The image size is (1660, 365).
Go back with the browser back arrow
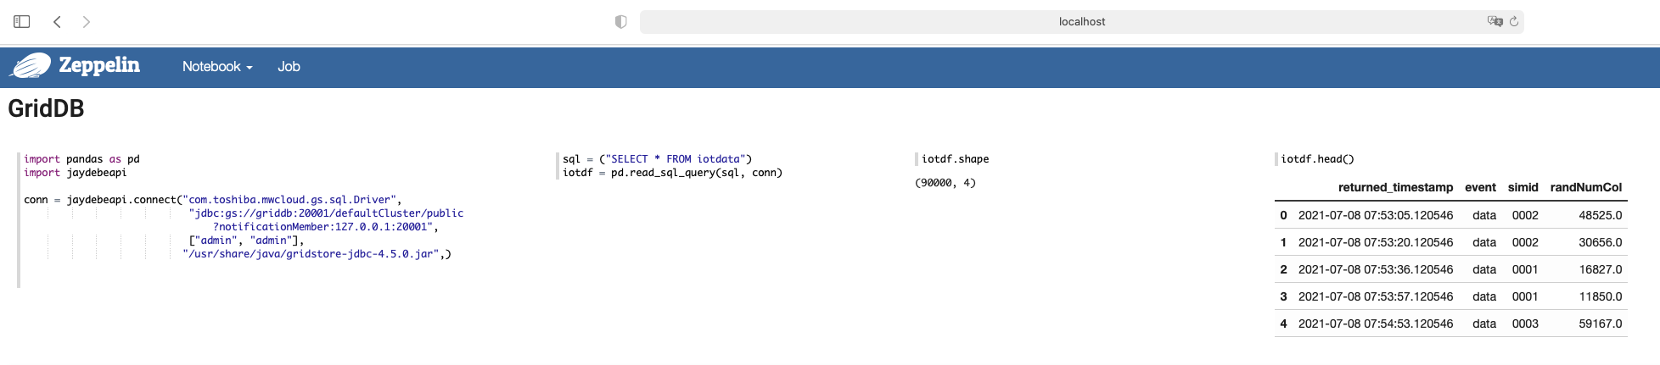click(x=57, y=22)
